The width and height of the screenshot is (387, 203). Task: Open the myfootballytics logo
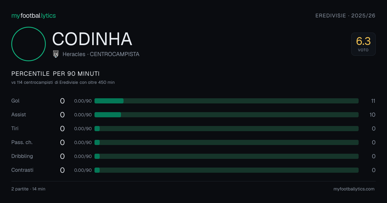tap(34, 15)
